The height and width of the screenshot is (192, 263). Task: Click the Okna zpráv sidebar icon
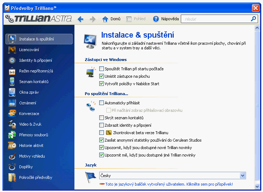tap(12, 92)
